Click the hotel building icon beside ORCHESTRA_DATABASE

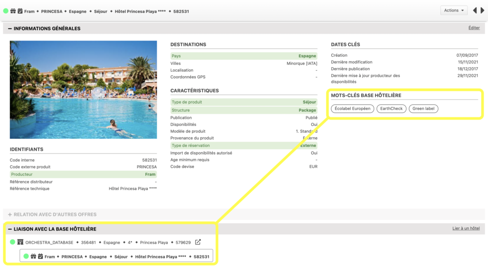20,242
